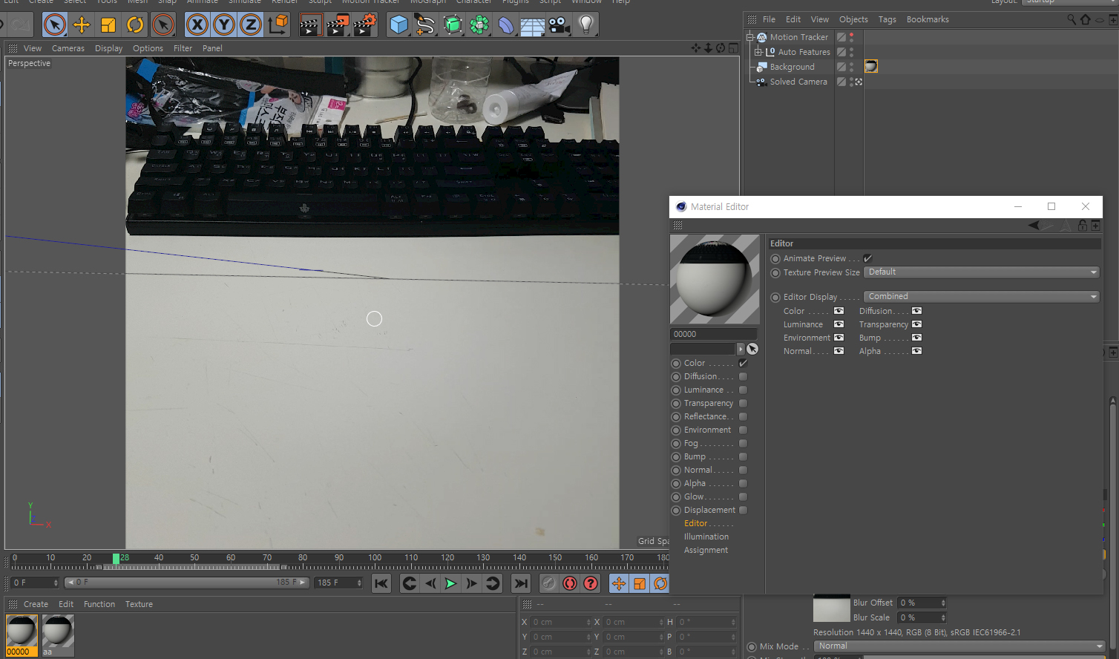Open the generators subdivision icon
The image size is (1119, 659).
coord(453,24)
